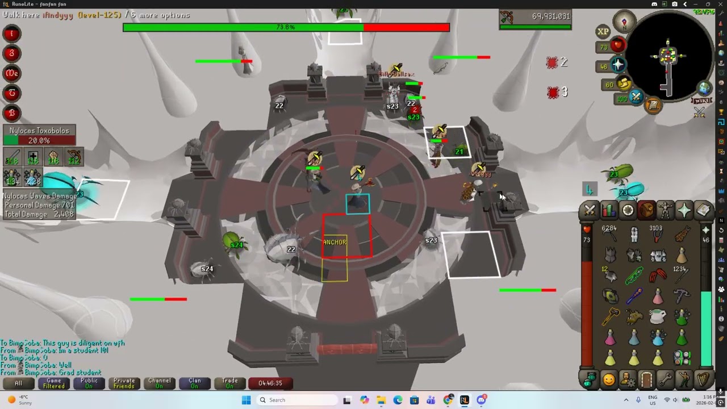Collapse the RuneLite sidebar with arrow icon
This screenshot has width=727, height=409.
685,4
